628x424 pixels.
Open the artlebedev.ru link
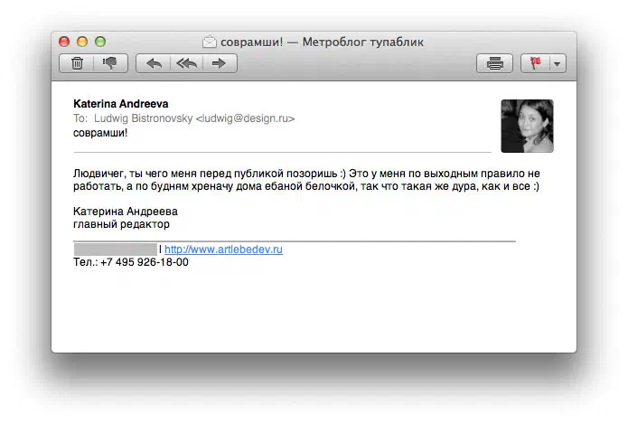click(x=223, y=250)
